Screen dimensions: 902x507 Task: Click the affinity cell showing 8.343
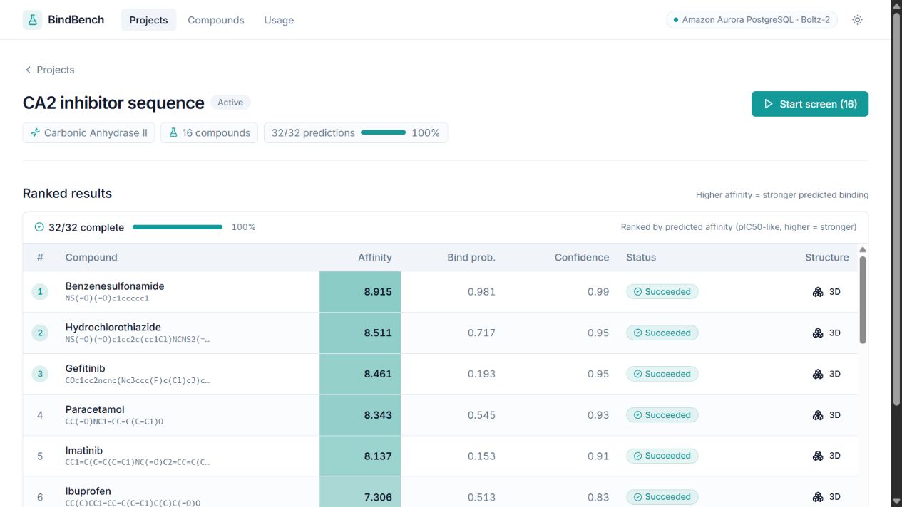click(x=360, y=415)
